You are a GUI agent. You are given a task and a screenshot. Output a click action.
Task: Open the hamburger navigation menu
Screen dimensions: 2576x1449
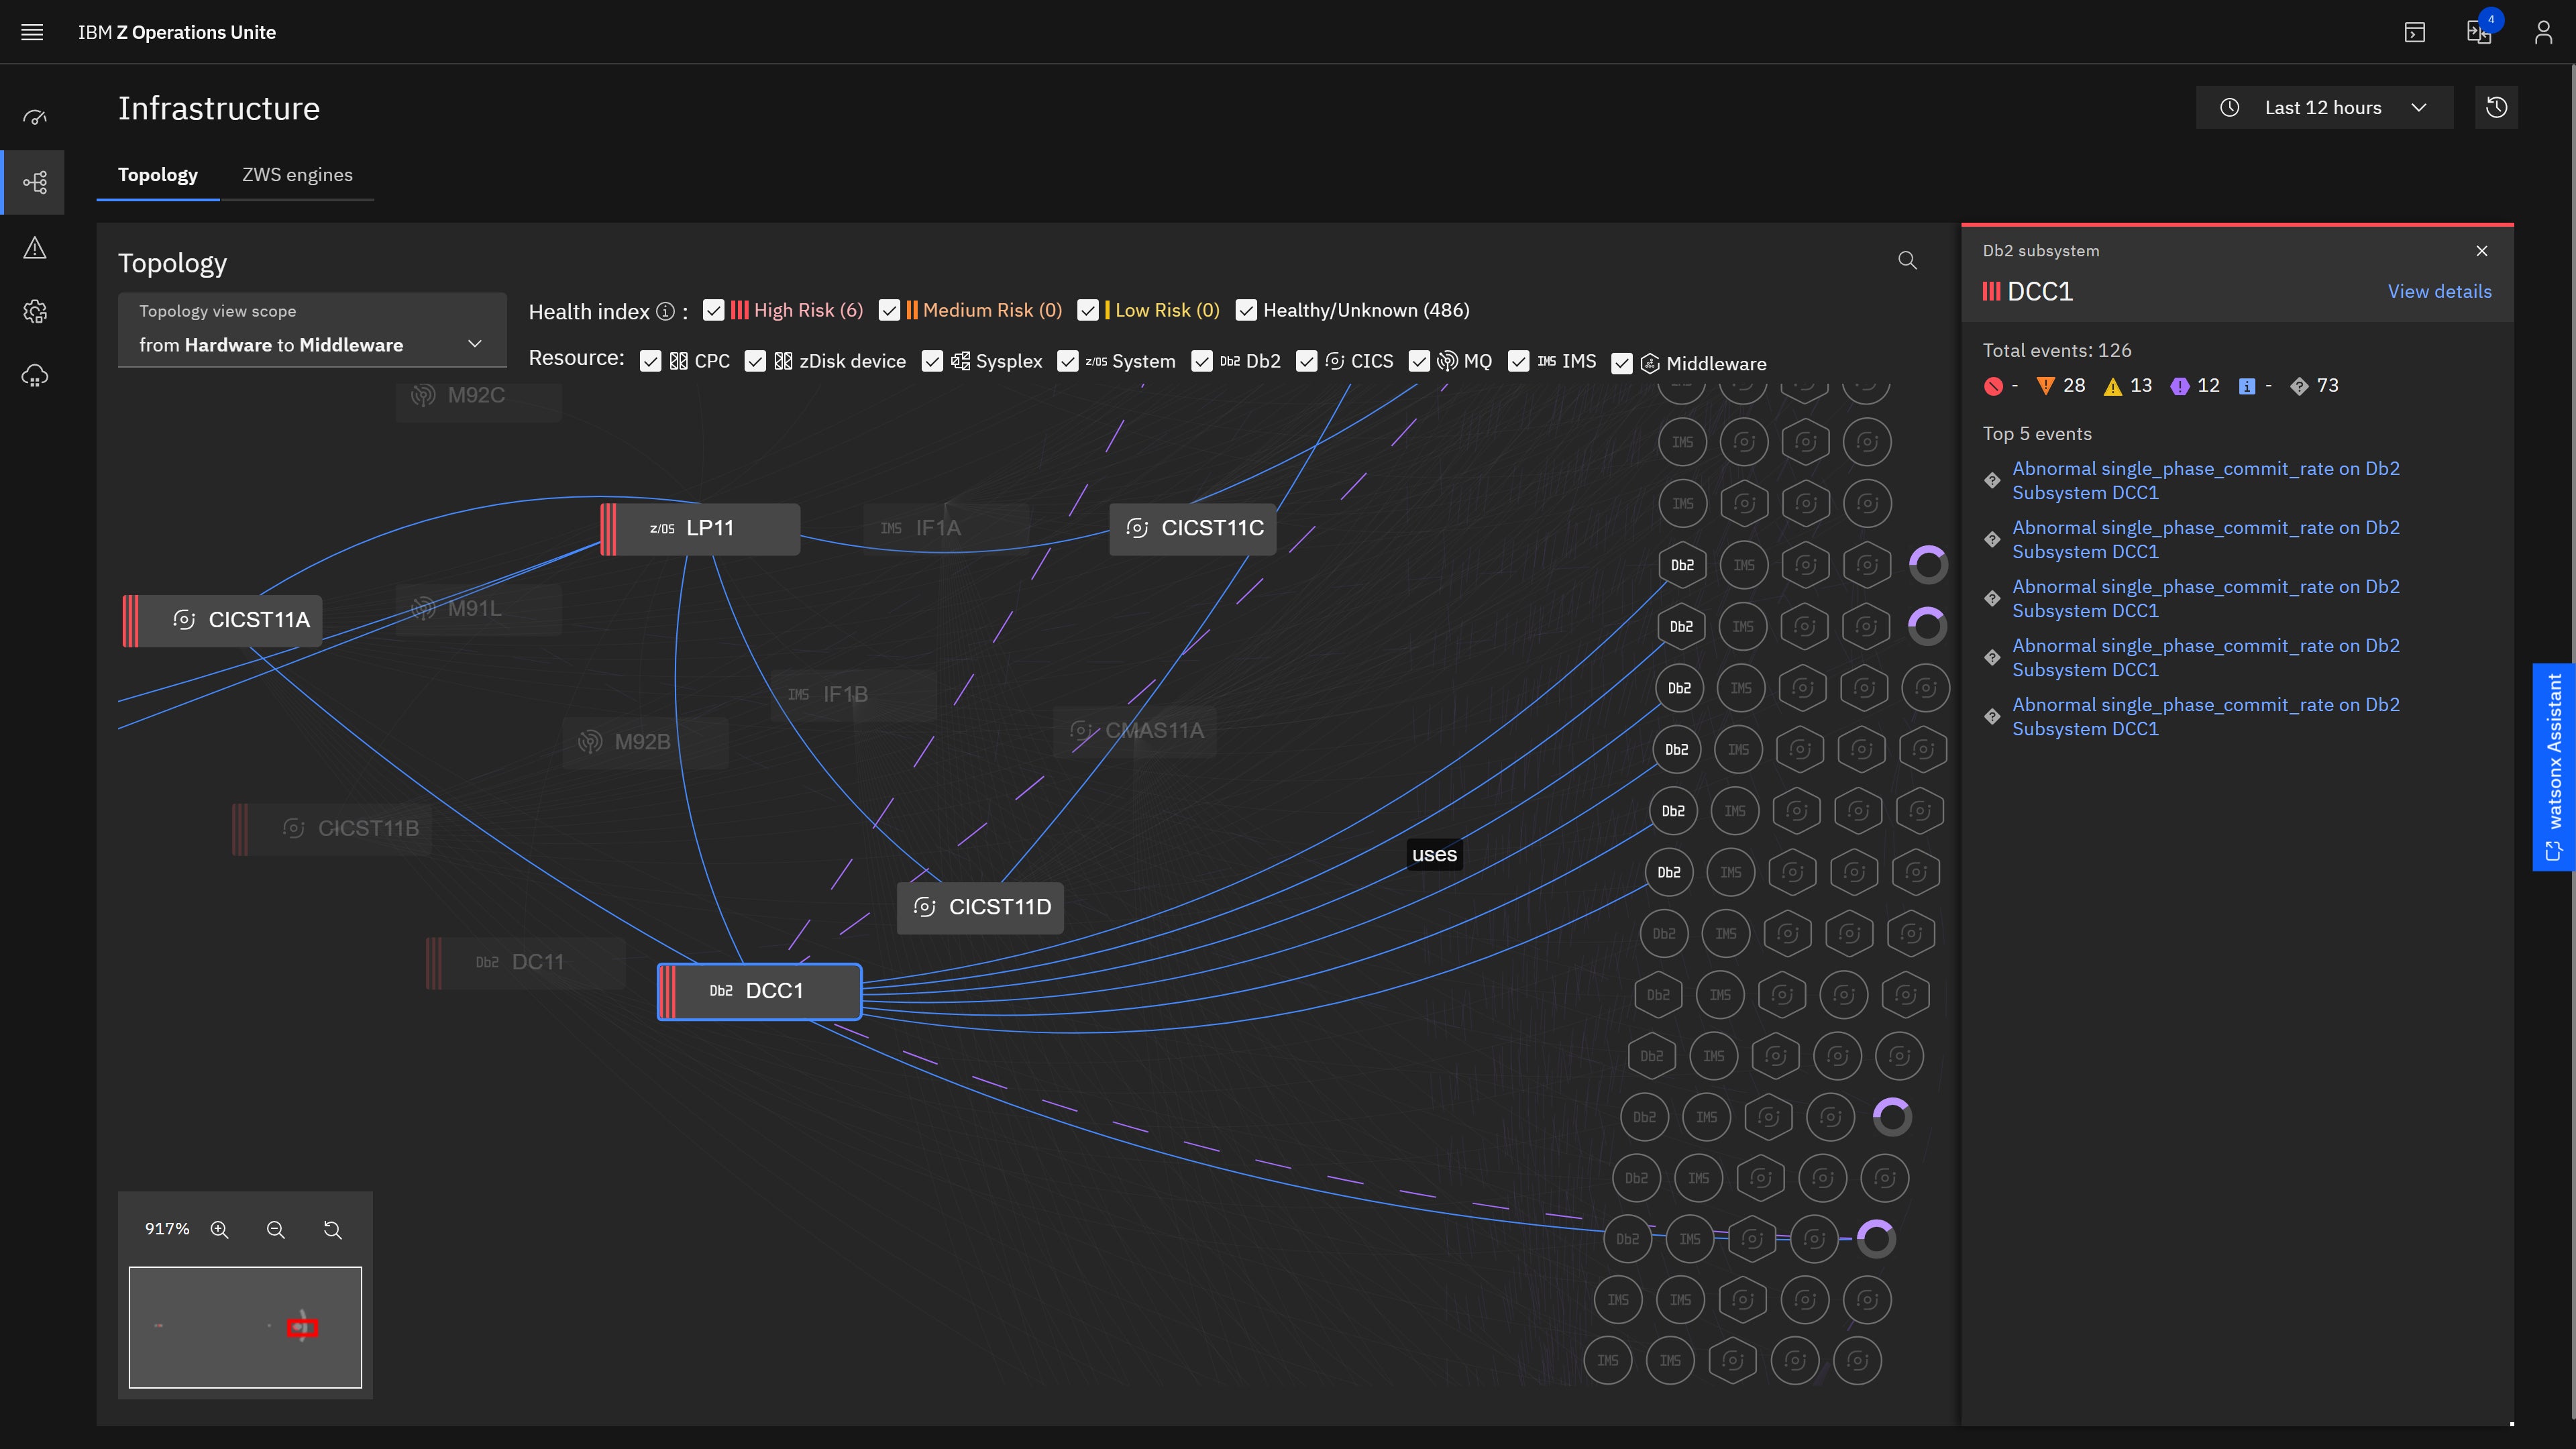tap(32, 32)
